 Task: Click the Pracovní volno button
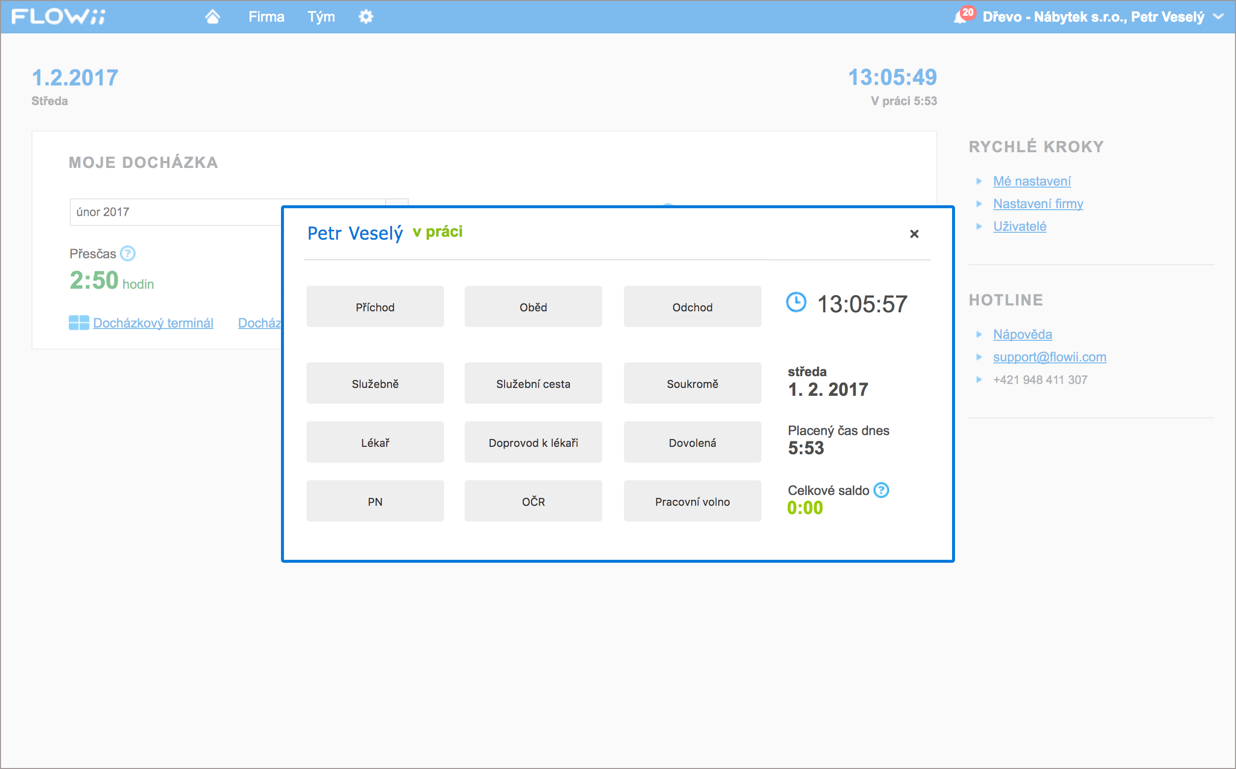pos(692,501)
